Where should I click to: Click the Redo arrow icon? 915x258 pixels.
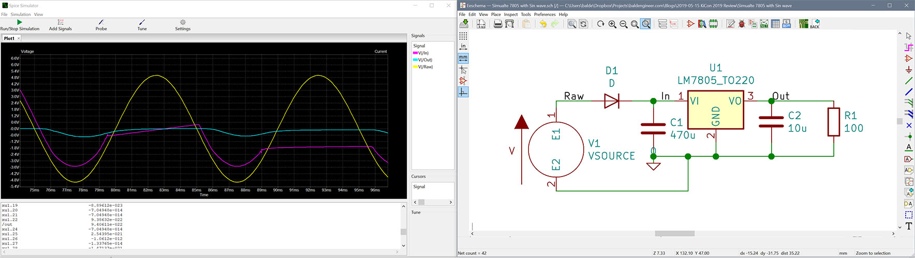click(554, 24)
